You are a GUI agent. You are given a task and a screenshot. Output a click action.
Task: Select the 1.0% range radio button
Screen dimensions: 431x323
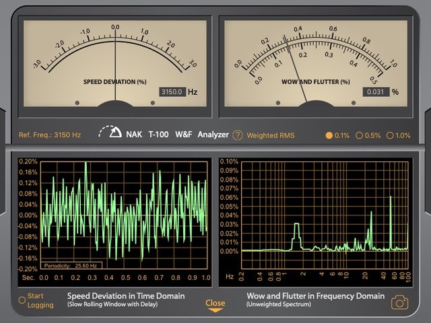(x=390, y=135)
